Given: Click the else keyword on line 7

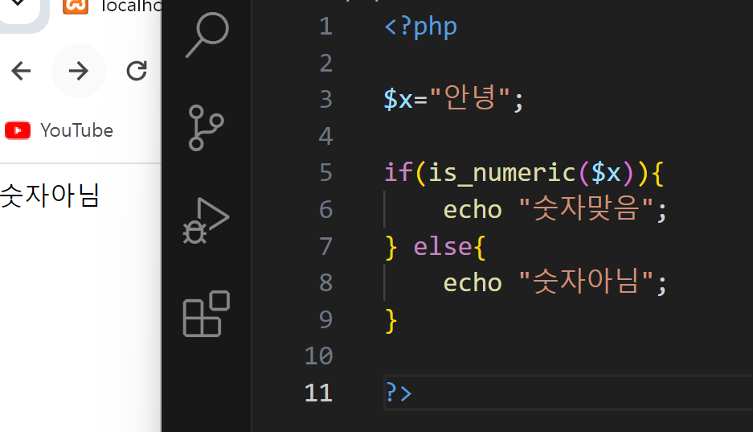Looking at the screenshot, I should coord(443,247).
